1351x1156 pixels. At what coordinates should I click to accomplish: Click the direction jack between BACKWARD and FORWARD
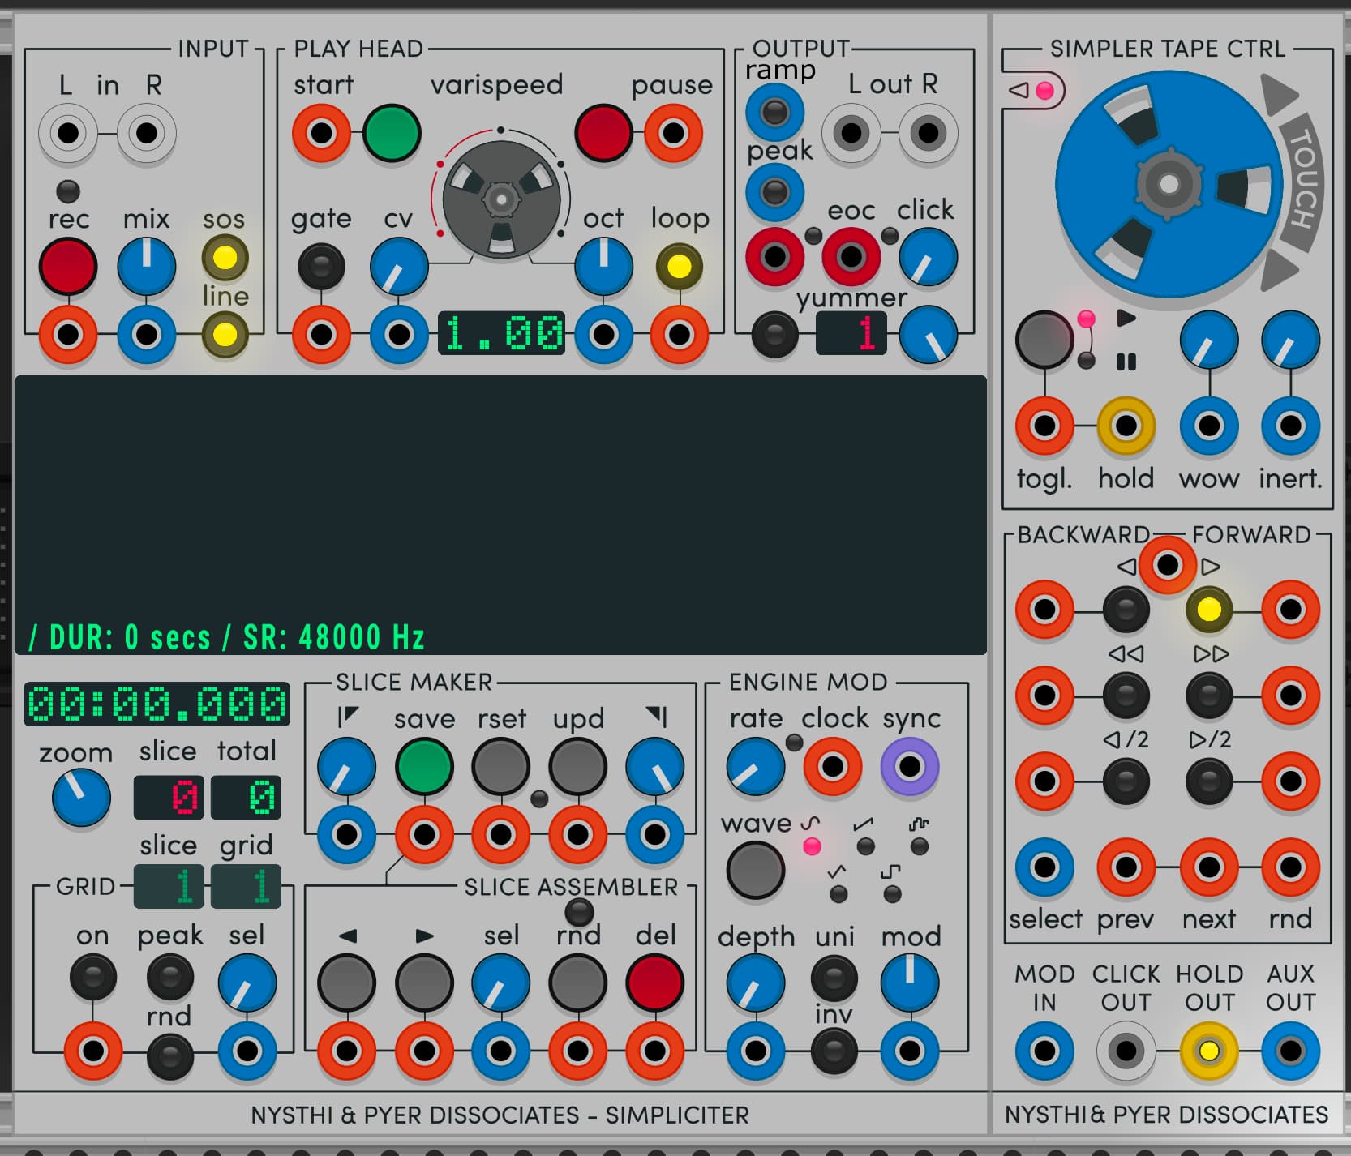[x=1168, y=565]
